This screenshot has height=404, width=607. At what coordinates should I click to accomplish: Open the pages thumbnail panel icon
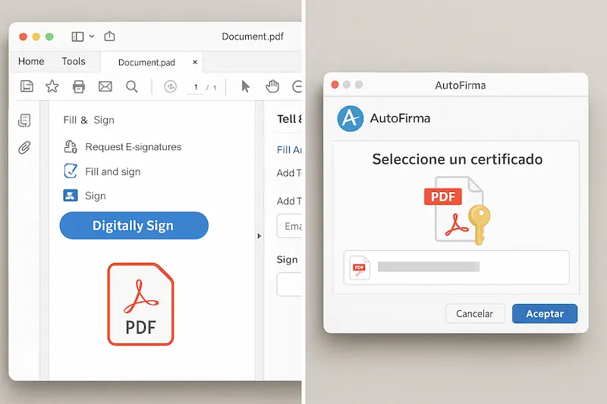(24, 121)
